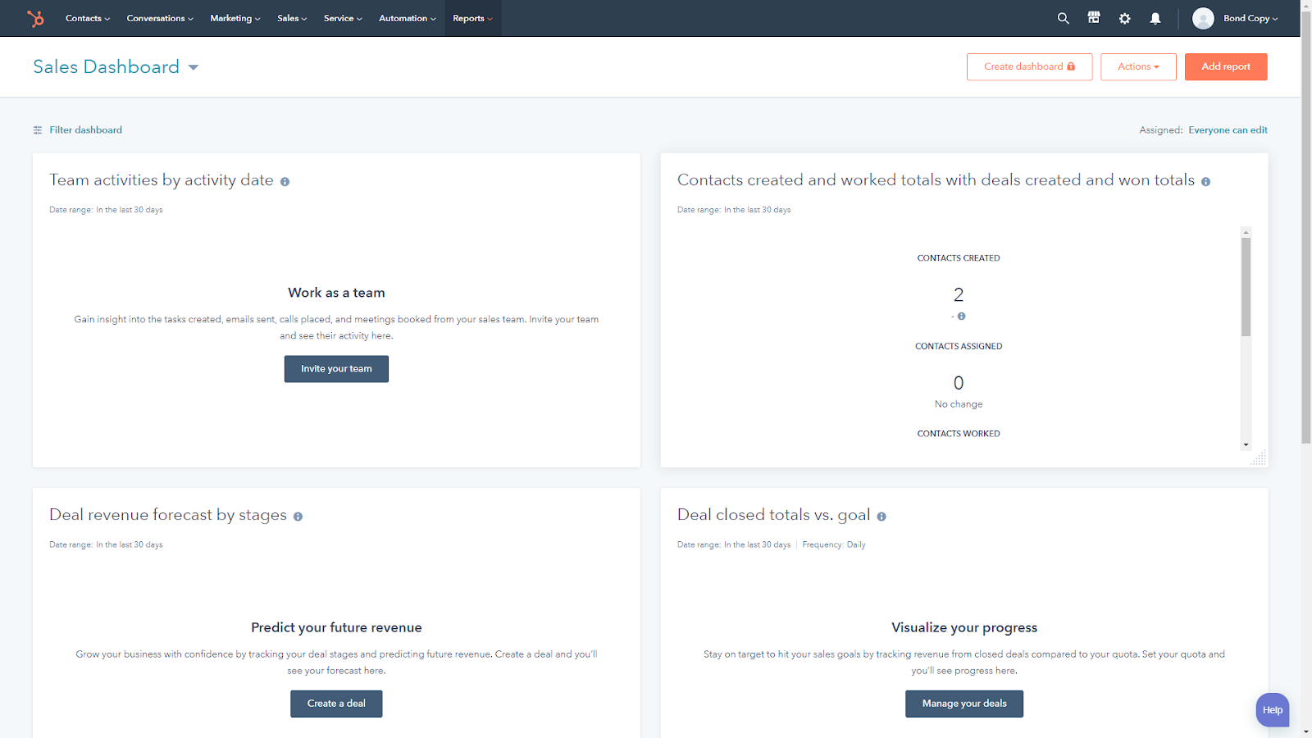Screen dimensions: 1312x738
Task: Open the Automation menu
Action: tap(407, 18)
